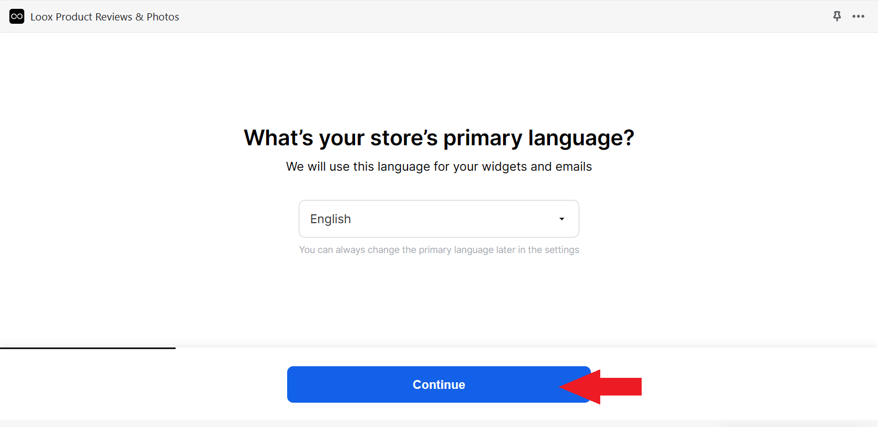
Task: Click the "What's your store's primary language?" heading
Action: coord(439,138)
